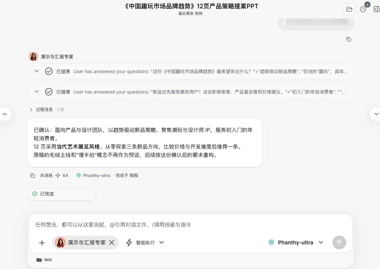Image resolution: width=380 pixels, height=269 pixels.
Task: Click 完成于 刚刚 timestamp text
Action: pyautogui.click(x=127, y=175)
